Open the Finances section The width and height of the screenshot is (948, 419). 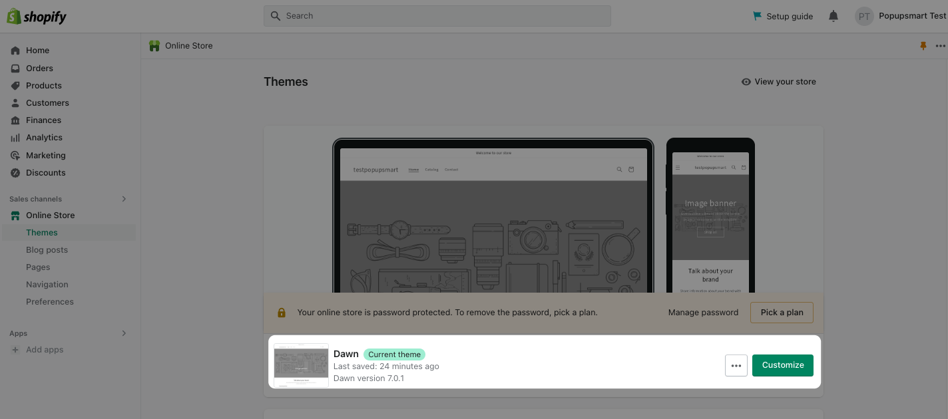43,120
